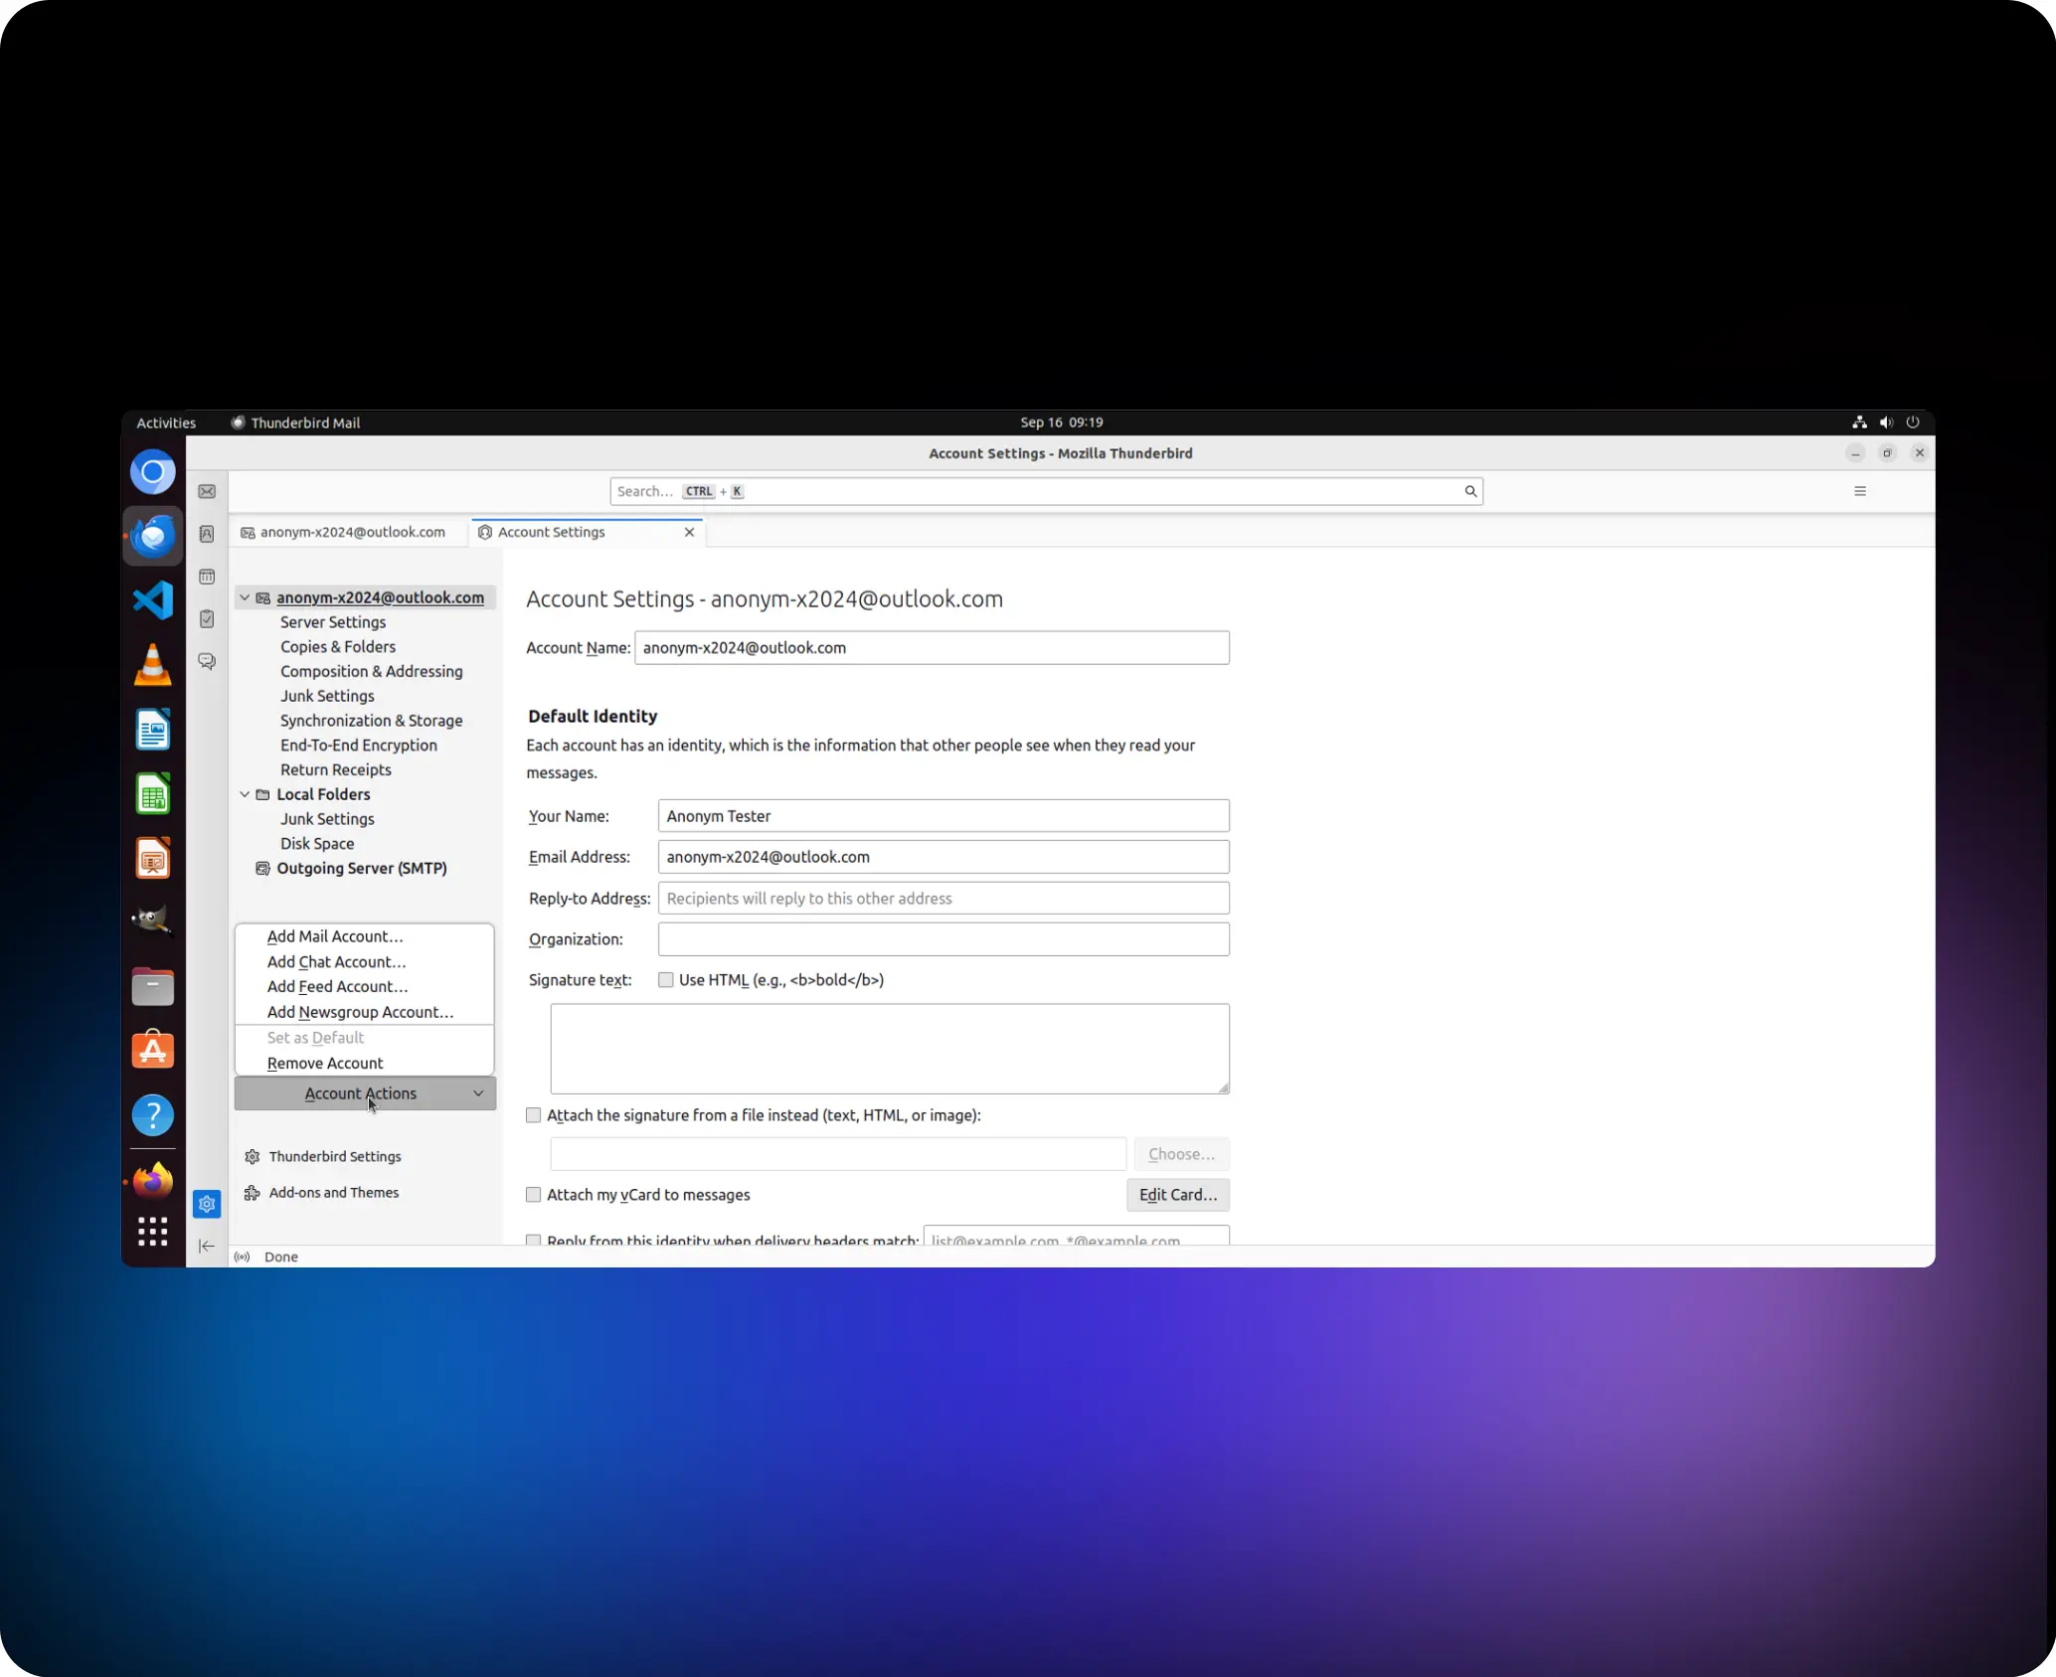Collapse the anonym-x2024@outlook.com account tree

[x=245, y=597]
